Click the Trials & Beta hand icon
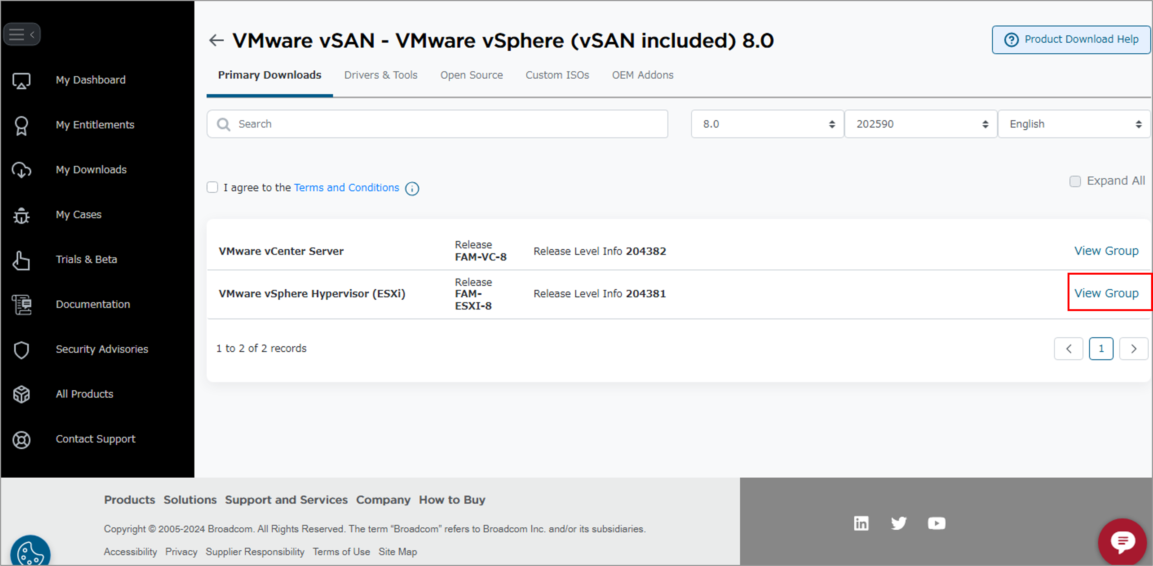Image resolution: width=1153 pixels, height=566 pixels. pos(21,260)
